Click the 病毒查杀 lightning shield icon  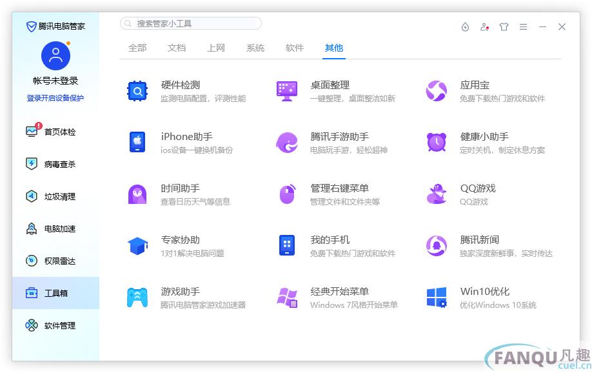[32, 164]
